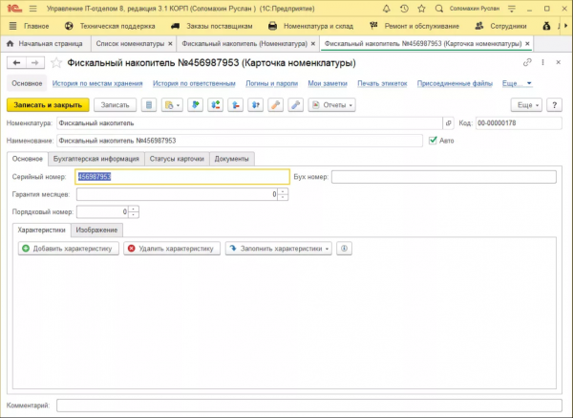Screen dimensions: 573x418
Task: Open the create-based-on dropdown with clock document icon
Action: click(172, 105)
